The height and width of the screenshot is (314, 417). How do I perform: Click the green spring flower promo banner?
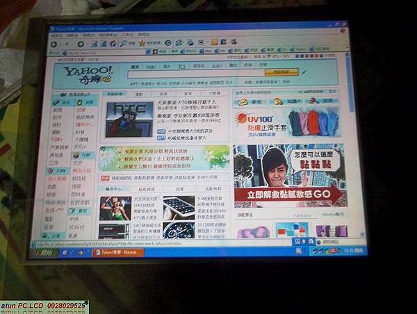click(x=164, y=158)
